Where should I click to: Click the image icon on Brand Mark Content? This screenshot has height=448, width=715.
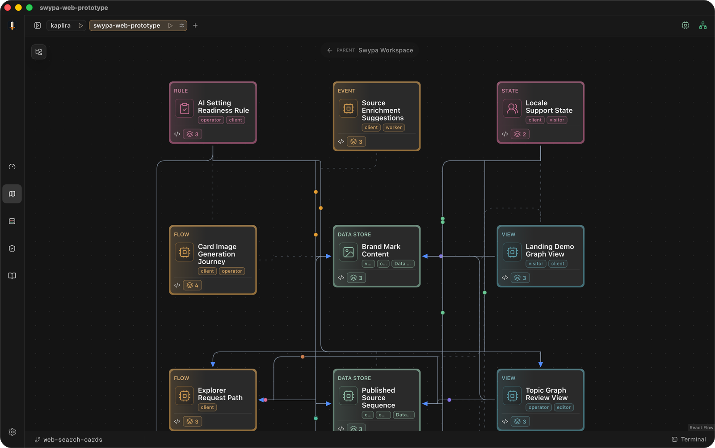tap(349, 252)
